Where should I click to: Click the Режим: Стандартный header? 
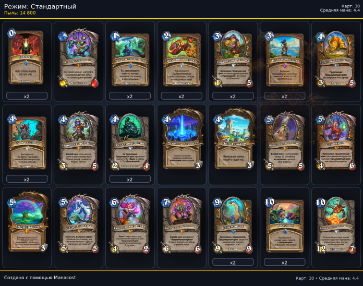coord(40,6)
